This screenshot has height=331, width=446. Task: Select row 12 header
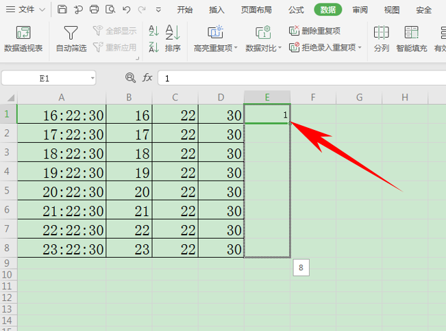8,297
